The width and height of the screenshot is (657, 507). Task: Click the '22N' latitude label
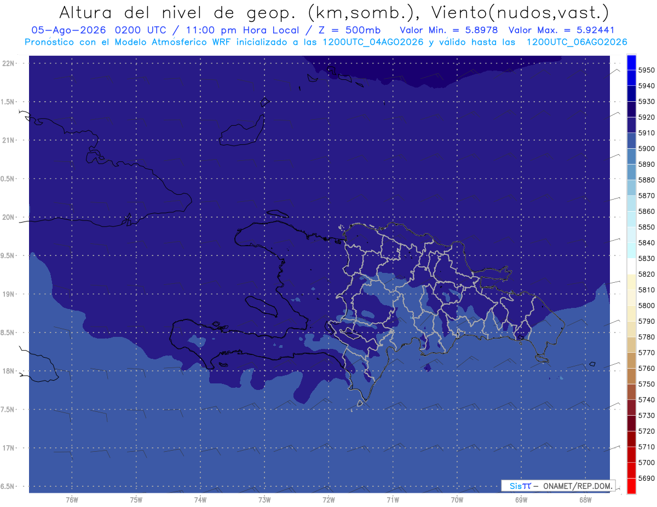click(x=8, y=63)
